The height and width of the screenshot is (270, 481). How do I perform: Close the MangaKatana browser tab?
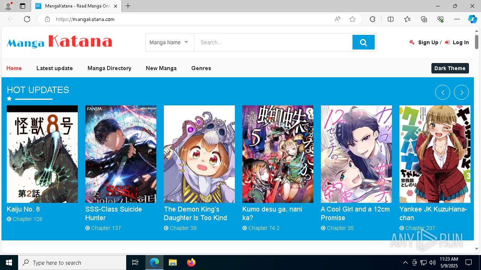click(116, 6)
